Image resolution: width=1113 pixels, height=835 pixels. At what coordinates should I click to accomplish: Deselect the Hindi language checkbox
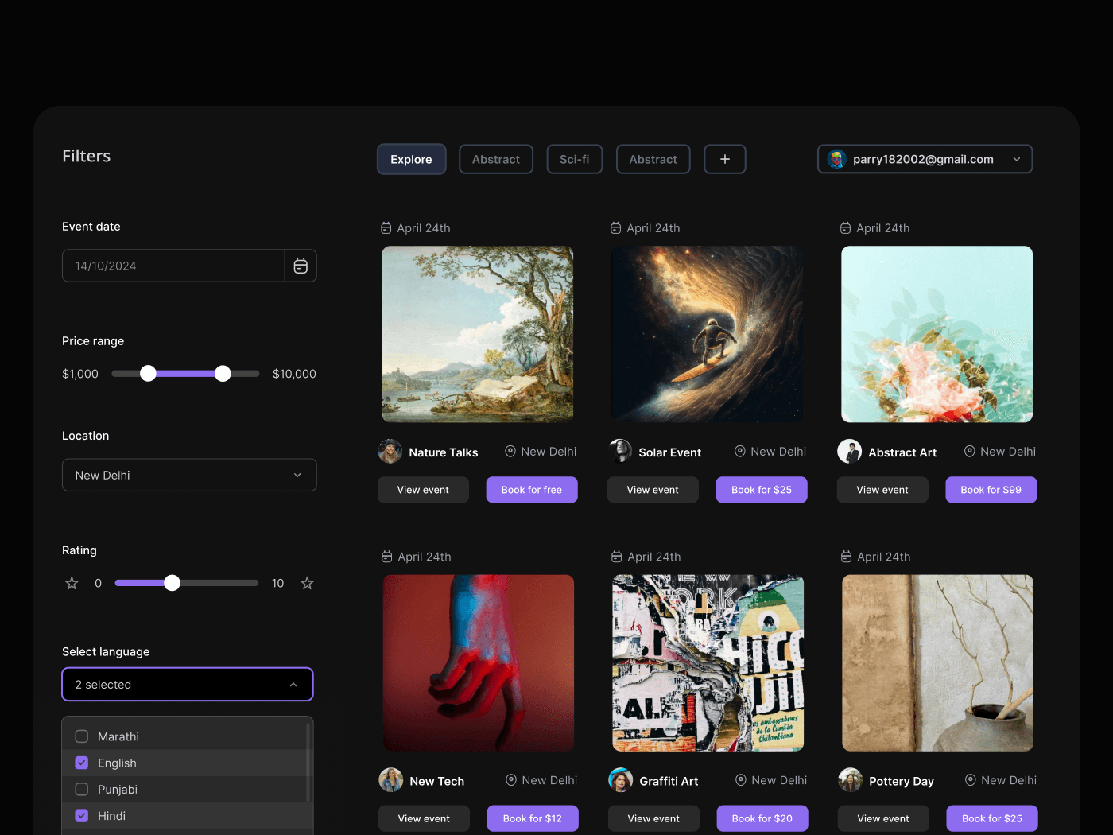81,815
